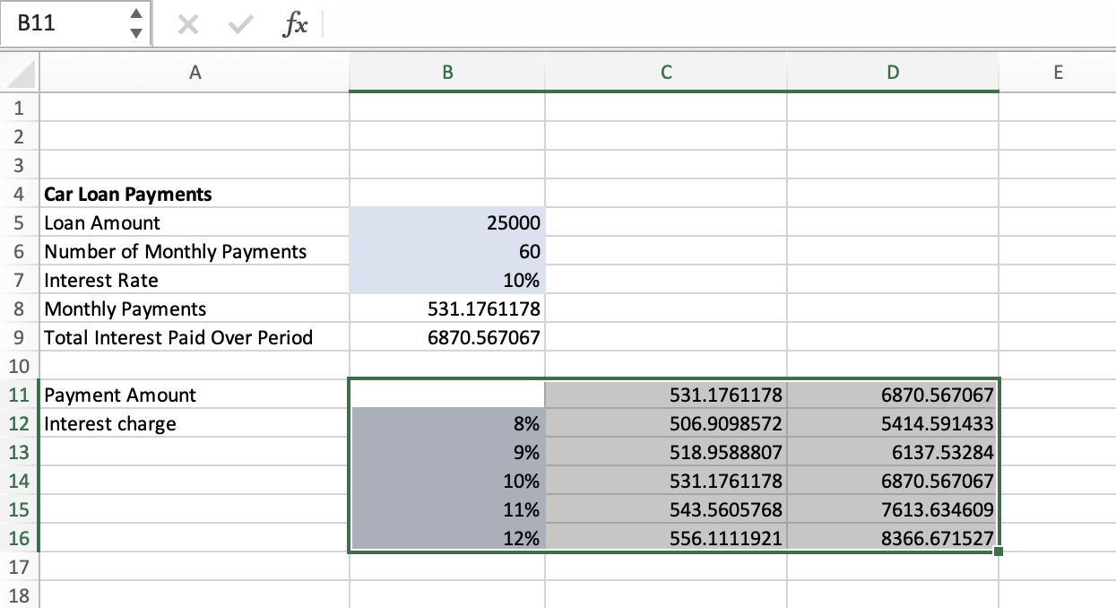The width and height of the screenshot is (1116, 608).
Task: Select the cell showing 556.1111921
Action: click(666, 538)
